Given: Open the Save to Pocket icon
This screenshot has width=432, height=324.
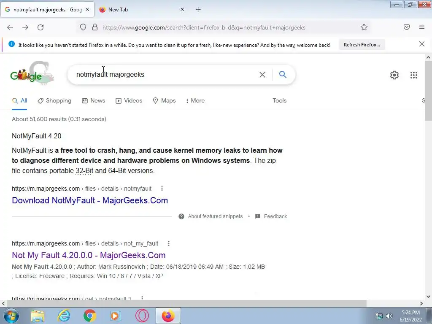Looking at the screenshot, I should pyautogui.click(x=407, y=27).
